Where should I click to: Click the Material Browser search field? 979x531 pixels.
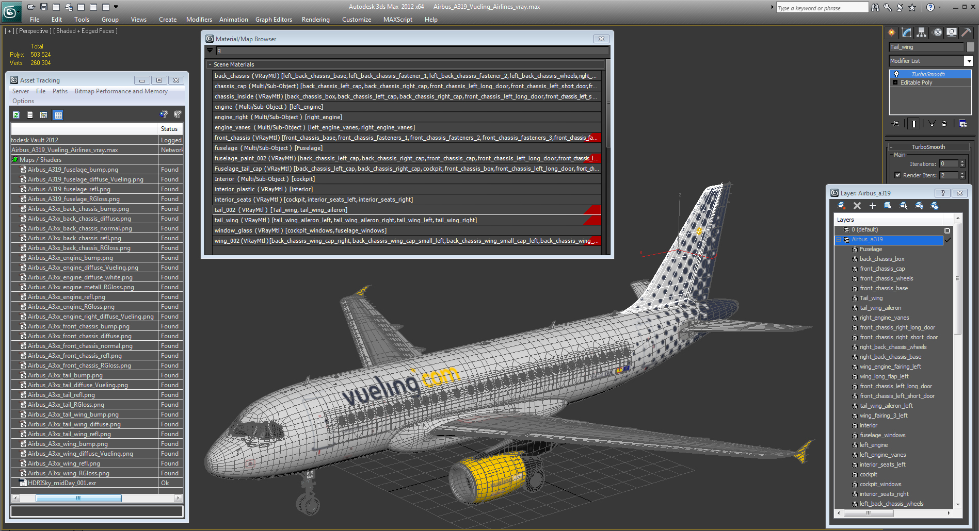[412, 51]
